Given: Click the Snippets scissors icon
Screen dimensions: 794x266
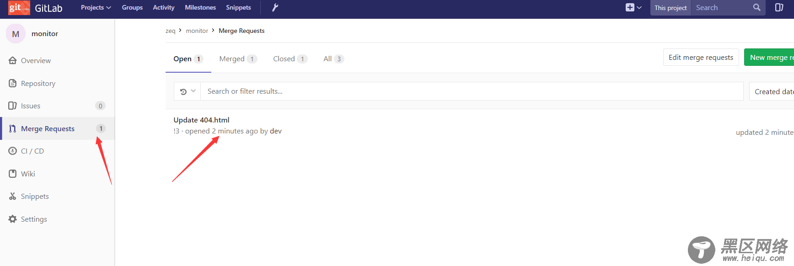Looking at the screenshot, I should pyautogui.click(x=13, y=196).
